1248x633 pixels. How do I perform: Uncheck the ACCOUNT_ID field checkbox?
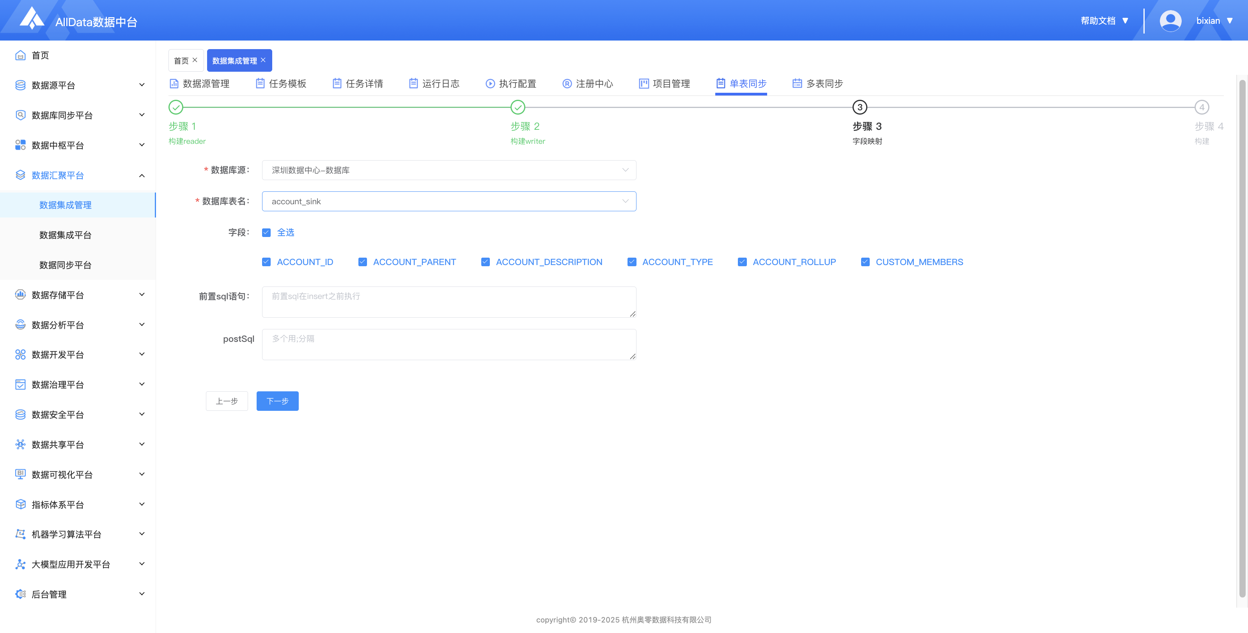coord(266,262)
